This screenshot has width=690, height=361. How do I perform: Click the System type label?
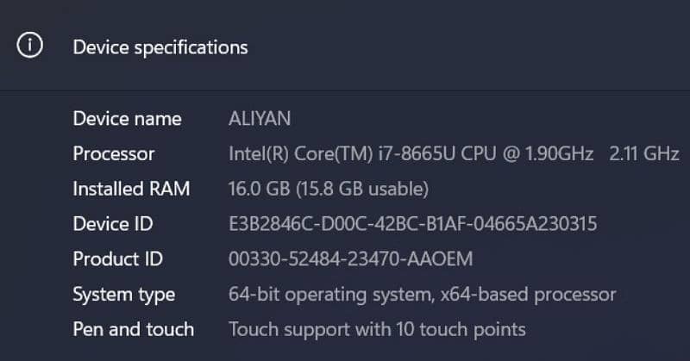(x=124, y=295)
